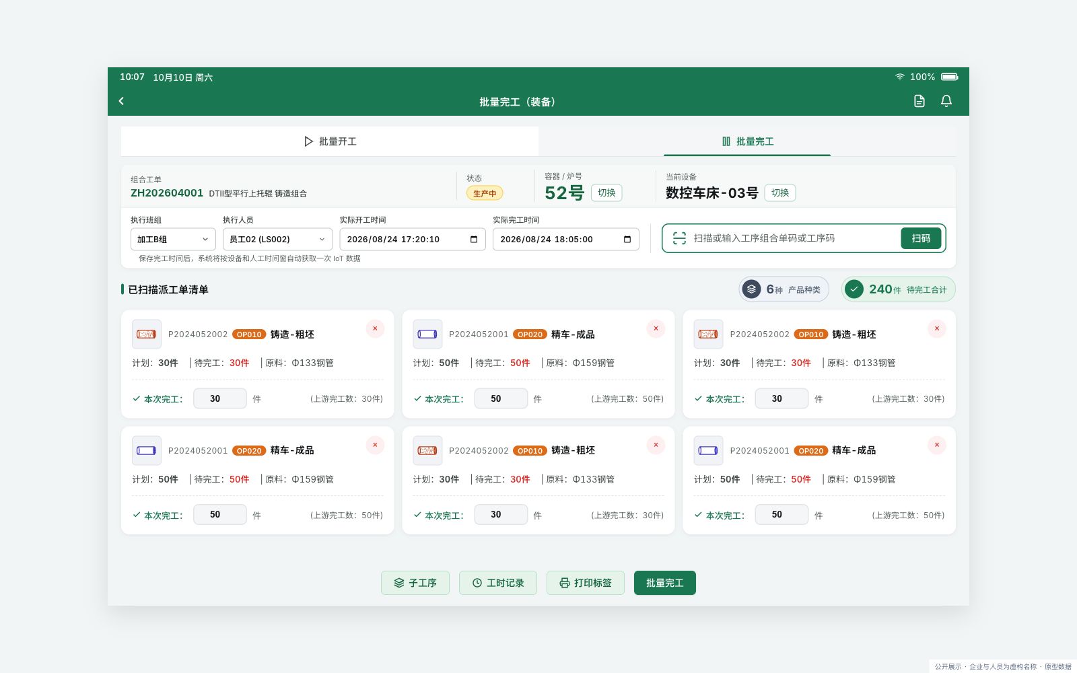Click the 已扫描派工单清单 heading
This screenshot has height=673, width=1077.
pos(168,289)
